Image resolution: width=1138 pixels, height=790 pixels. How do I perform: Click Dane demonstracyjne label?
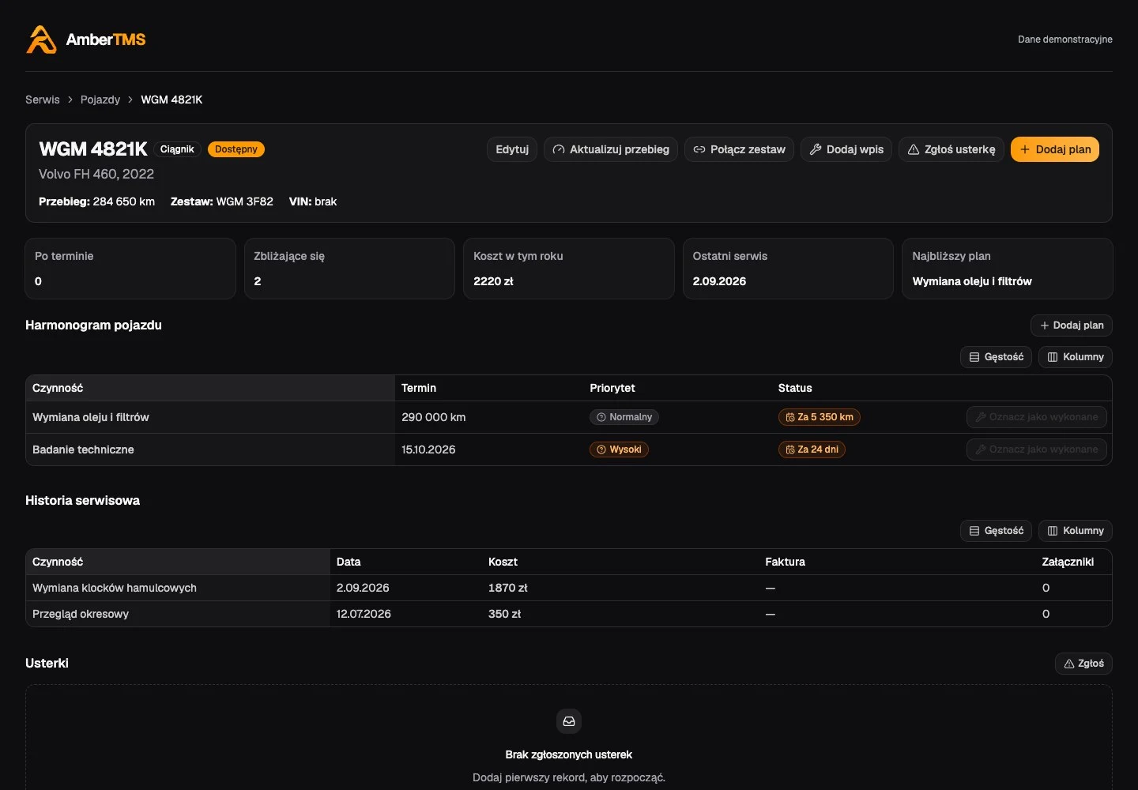tap(1065, 39)
